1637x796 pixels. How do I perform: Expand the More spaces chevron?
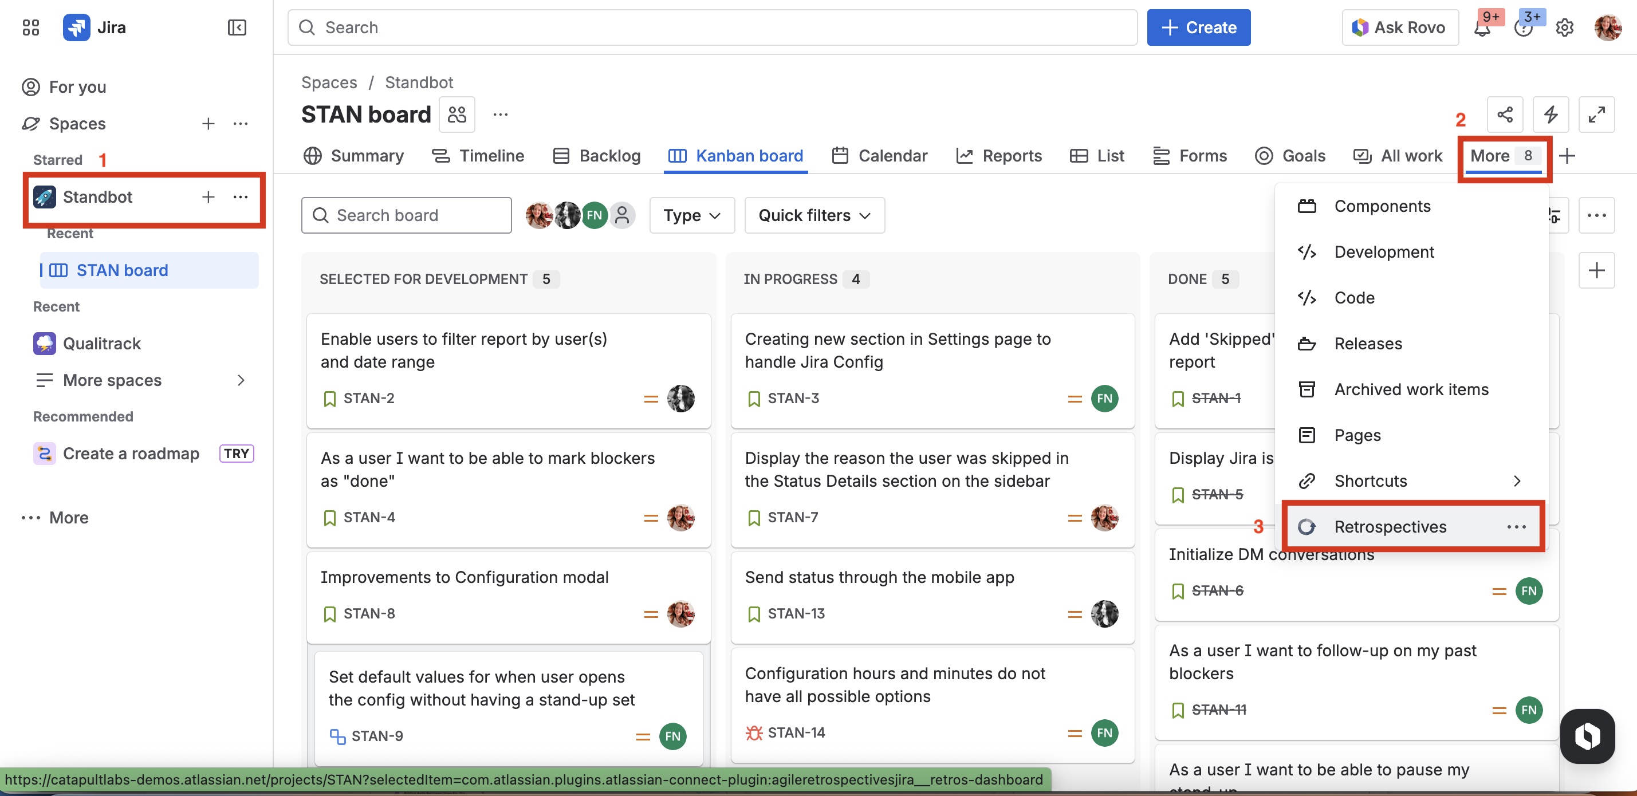pos(241,380)
